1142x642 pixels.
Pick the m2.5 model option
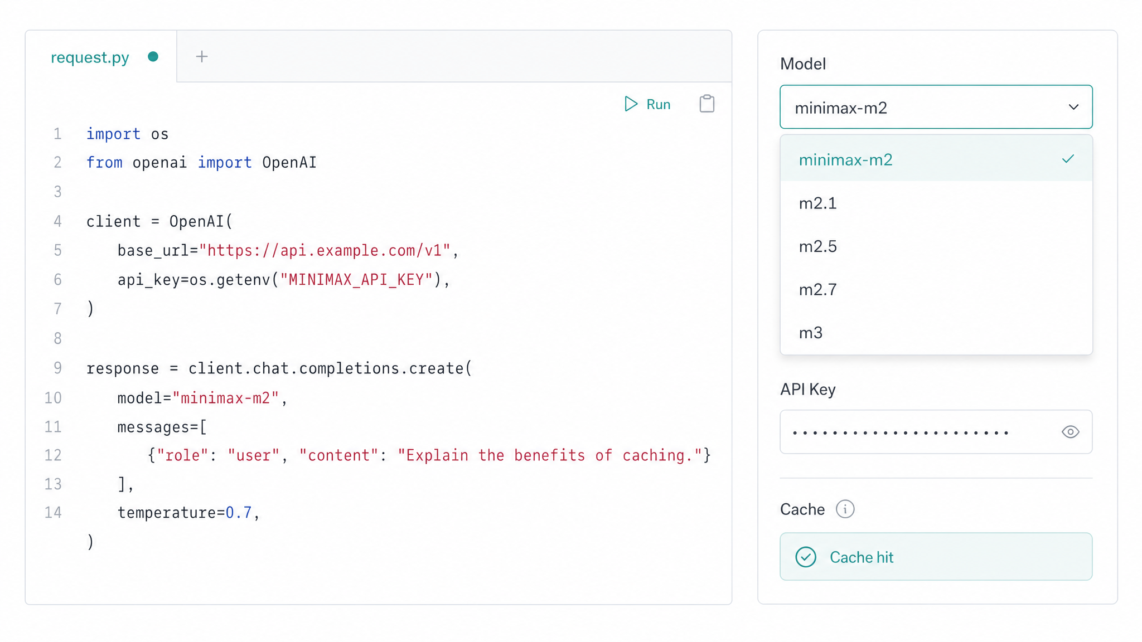[x=936, y=246]
